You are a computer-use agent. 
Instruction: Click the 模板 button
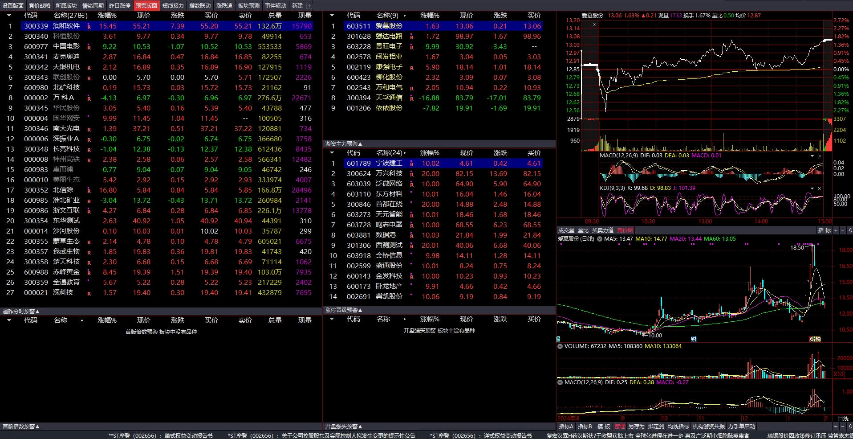coord(604,427)
